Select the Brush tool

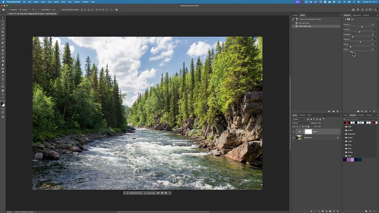pos(3,46)
